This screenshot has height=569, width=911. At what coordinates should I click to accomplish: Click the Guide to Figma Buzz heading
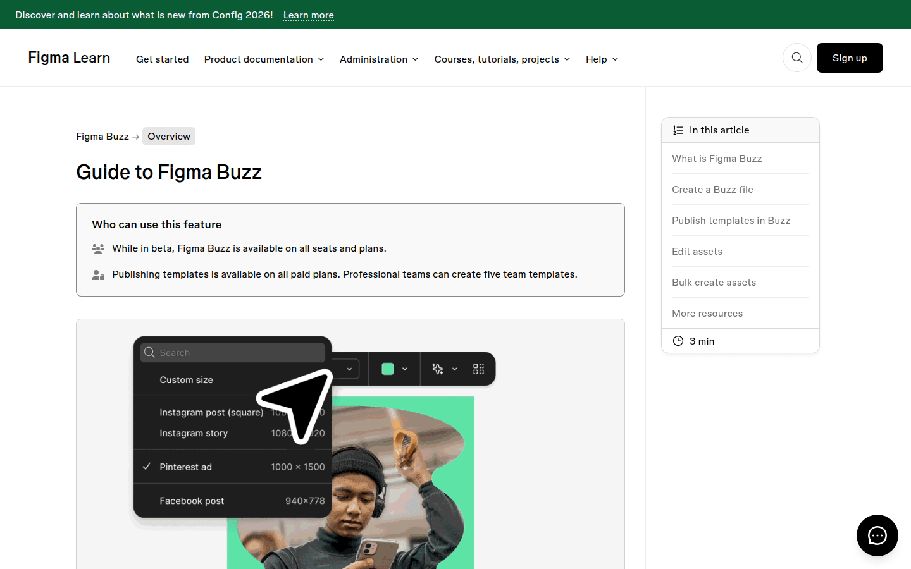click(x=169, y=172)
